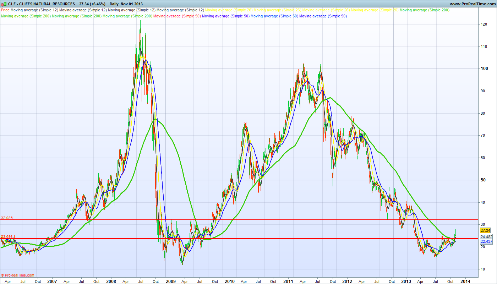This screenshot has width=497, height=284.
Task: Click the 30 price axis label
Action: click(483, 224)
